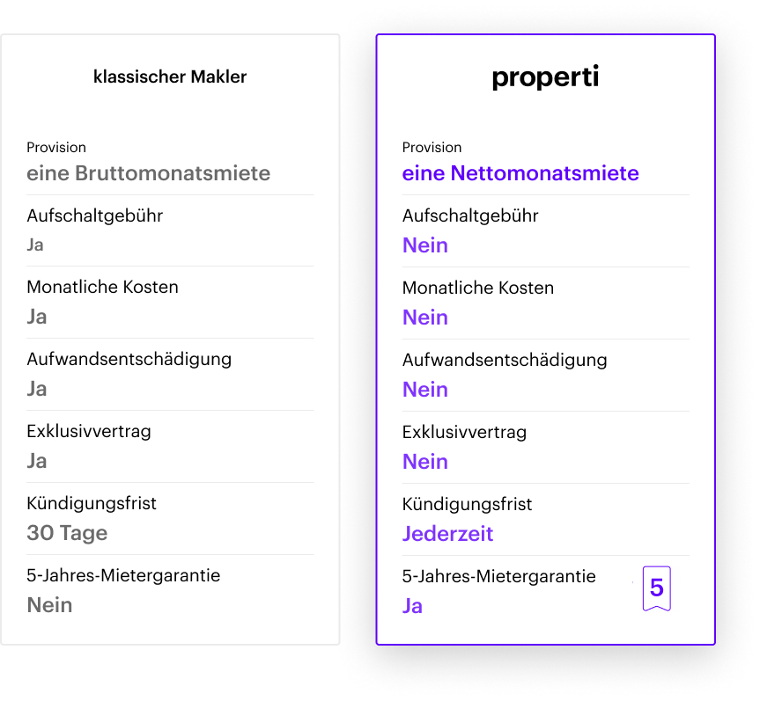Click eine Bruttomonatsmiete text
Screen dimensions: 760x701
click(148, 172)
